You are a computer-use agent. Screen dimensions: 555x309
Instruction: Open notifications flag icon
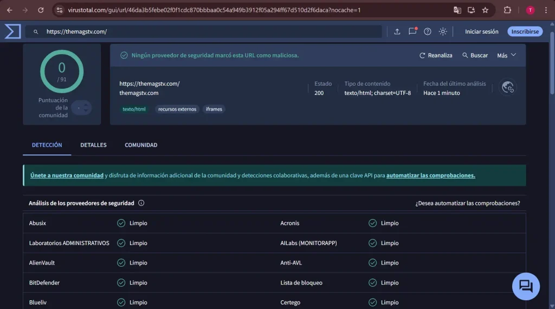(412, 31)
